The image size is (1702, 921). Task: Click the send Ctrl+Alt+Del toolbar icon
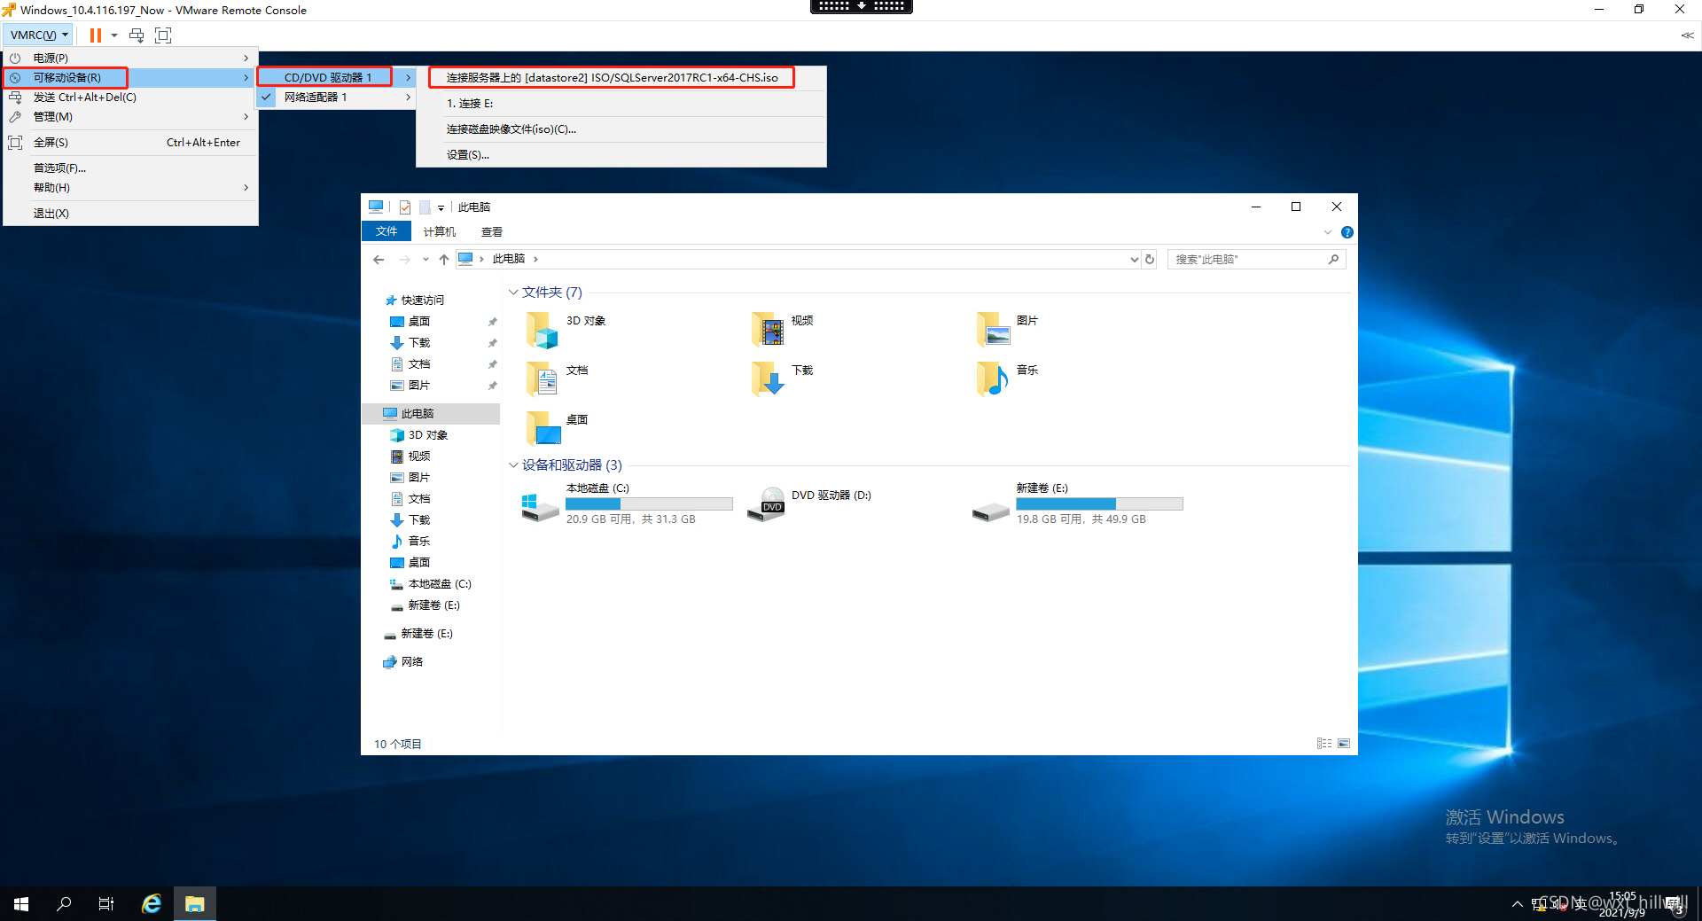(137, 35)
